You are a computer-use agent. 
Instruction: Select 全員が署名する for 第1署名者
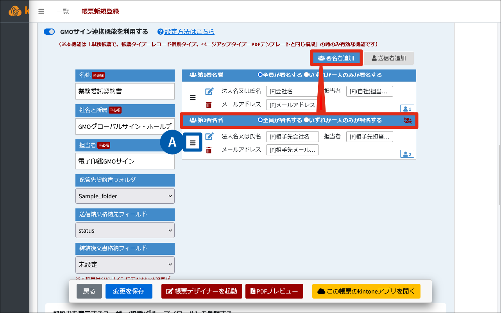point(260,75)
